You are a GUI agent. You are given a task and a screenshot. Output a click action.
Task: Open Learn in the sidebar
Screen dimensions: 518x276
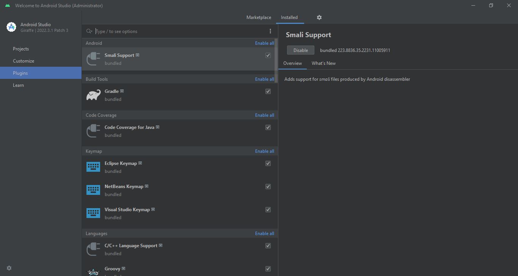click(41, 85)
